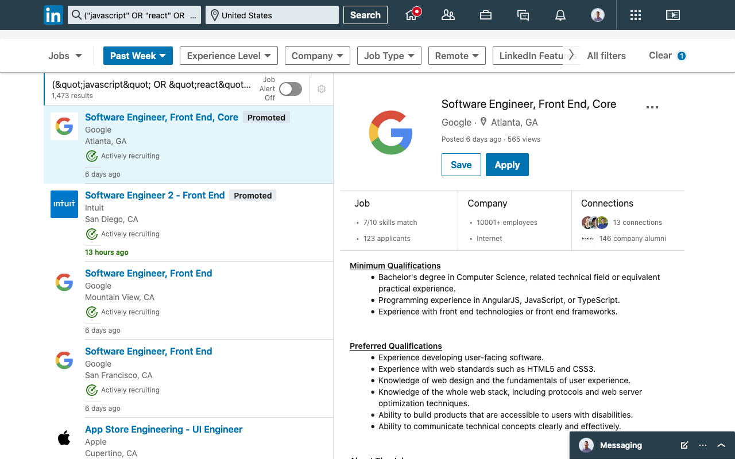Open the Notifications bell icon
Viewport: 735px width, 459px height.
[560, 15]
